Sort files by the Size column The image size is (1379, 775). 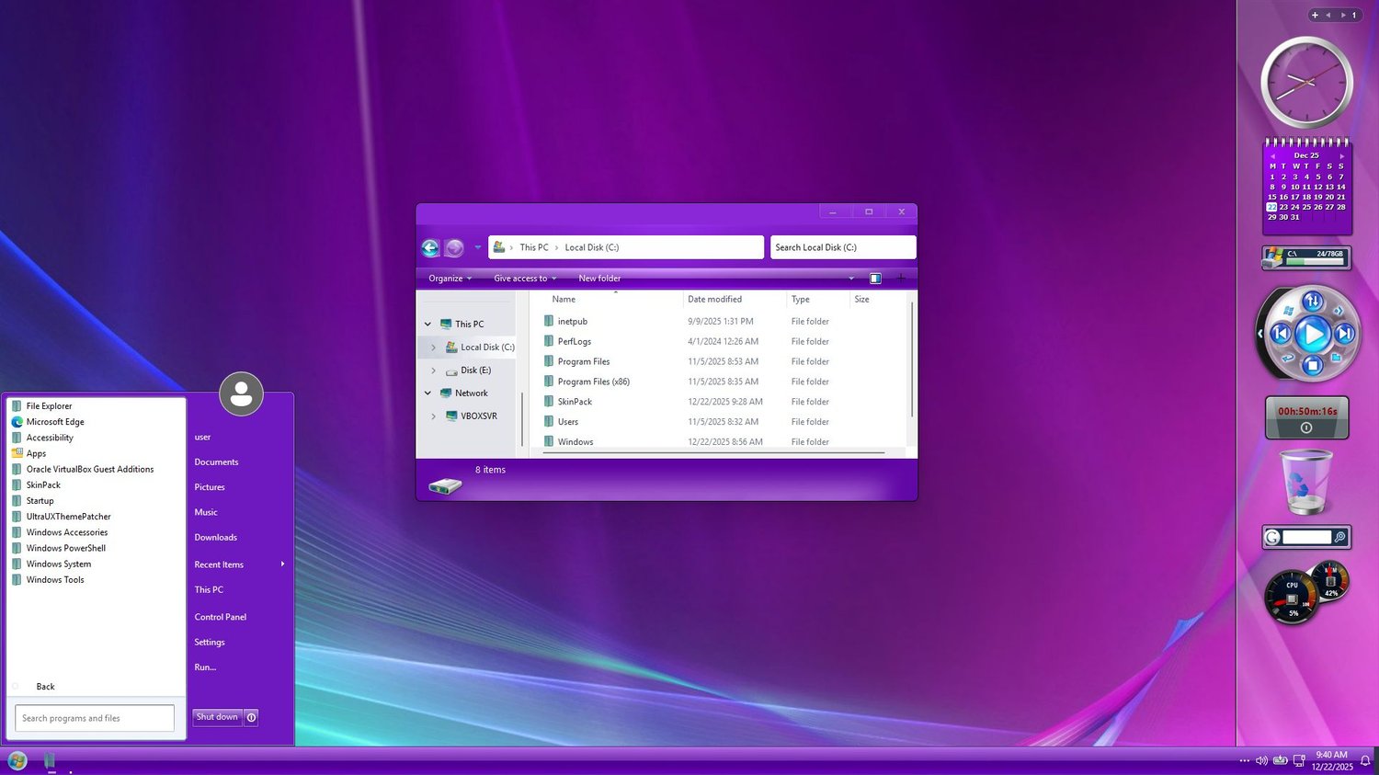861,300
